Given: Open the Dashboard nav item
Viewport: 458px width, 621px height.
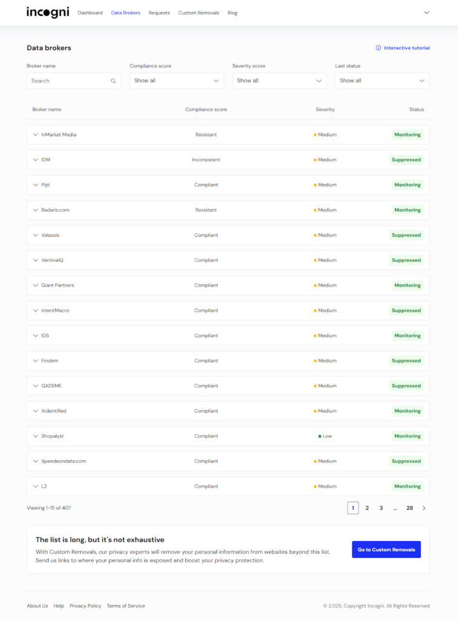Looking at the screenshot, I should coord(90,13).
